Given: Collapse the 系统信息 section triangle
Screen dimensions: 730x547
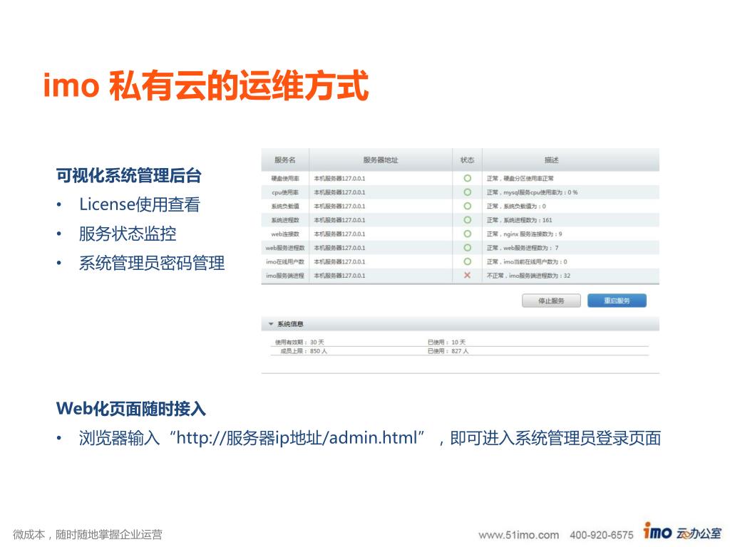Looking at the screenshot, I should click(271, 324).
